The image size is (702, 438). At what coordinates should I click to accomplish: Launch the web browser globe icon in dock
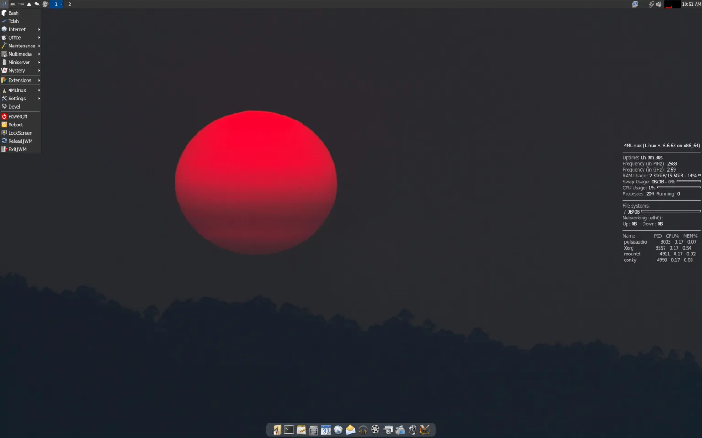(x=338, y=429)
